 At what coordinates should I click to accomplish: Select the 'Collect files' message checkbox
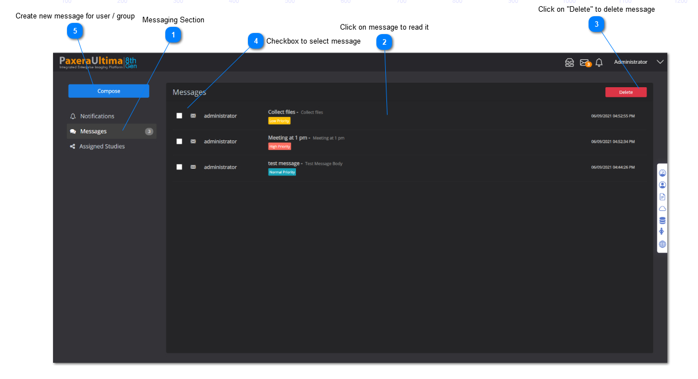(x=179, y=116)
